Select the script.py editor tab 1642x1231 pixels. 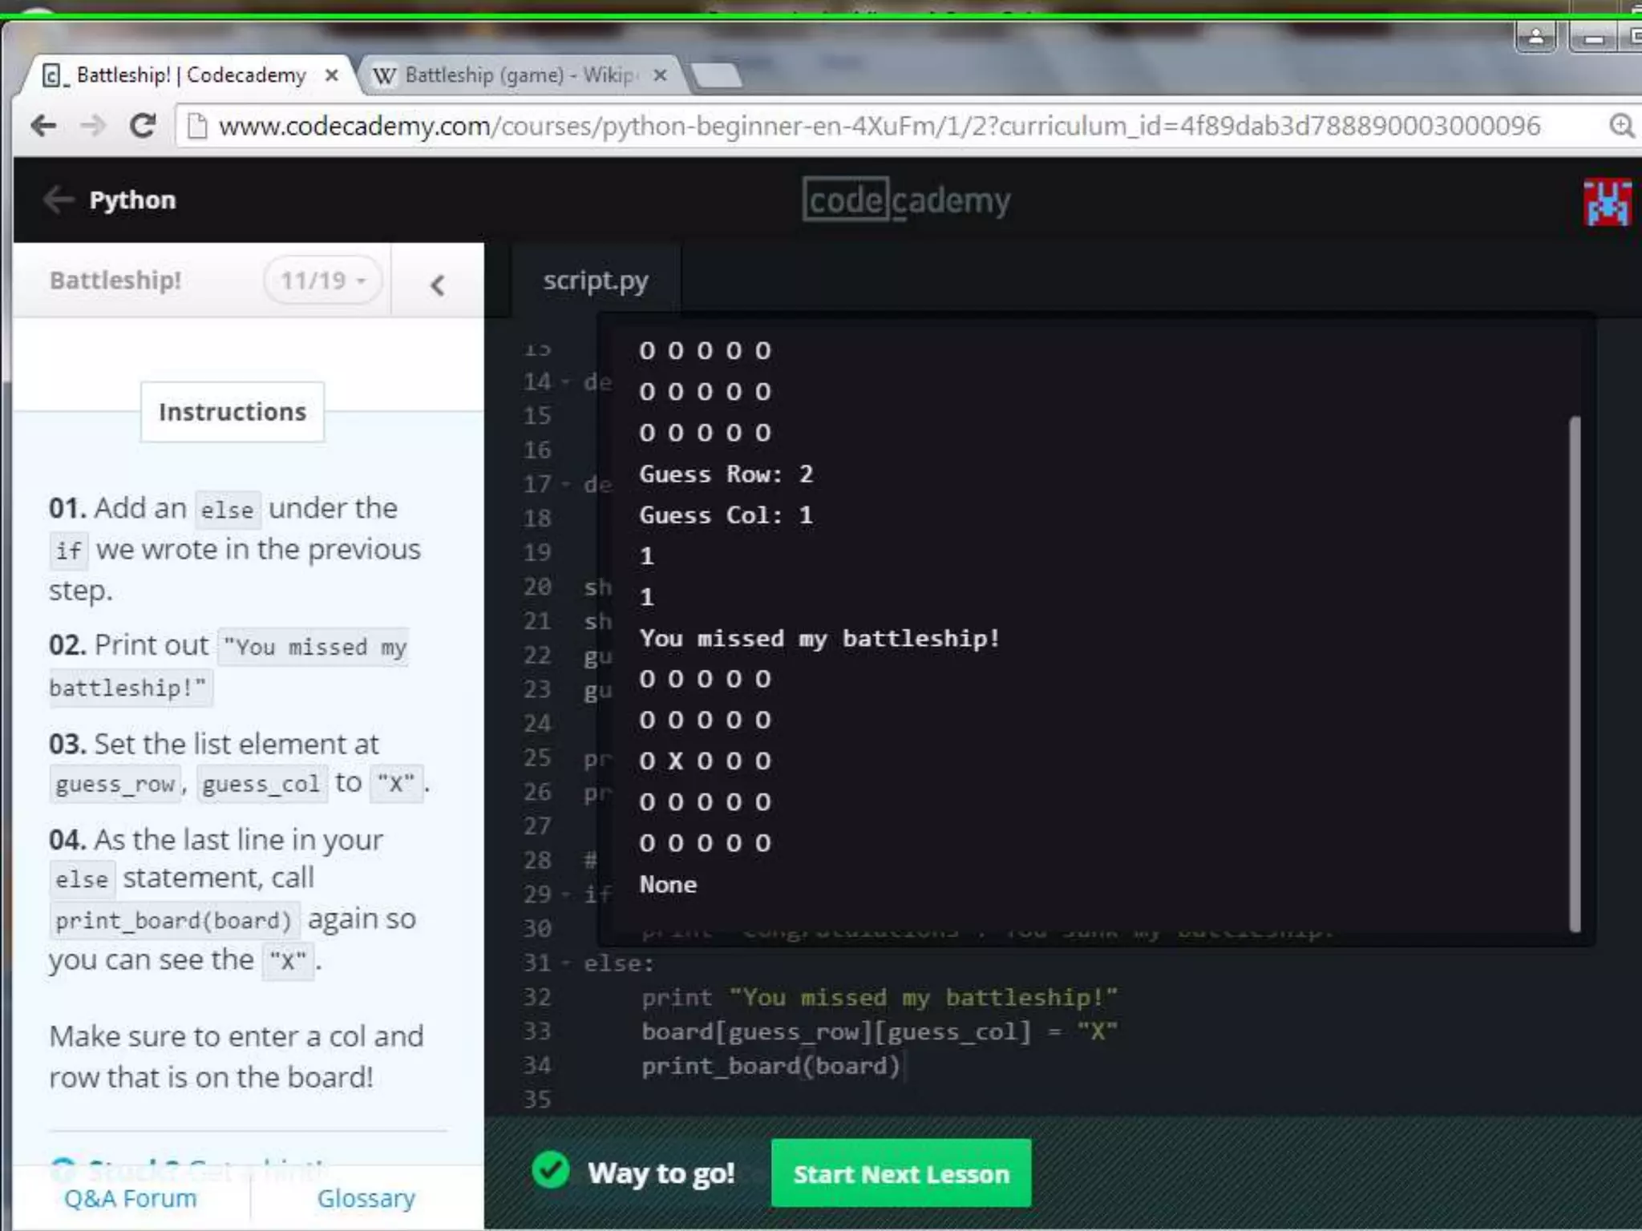tap(595, 281)
